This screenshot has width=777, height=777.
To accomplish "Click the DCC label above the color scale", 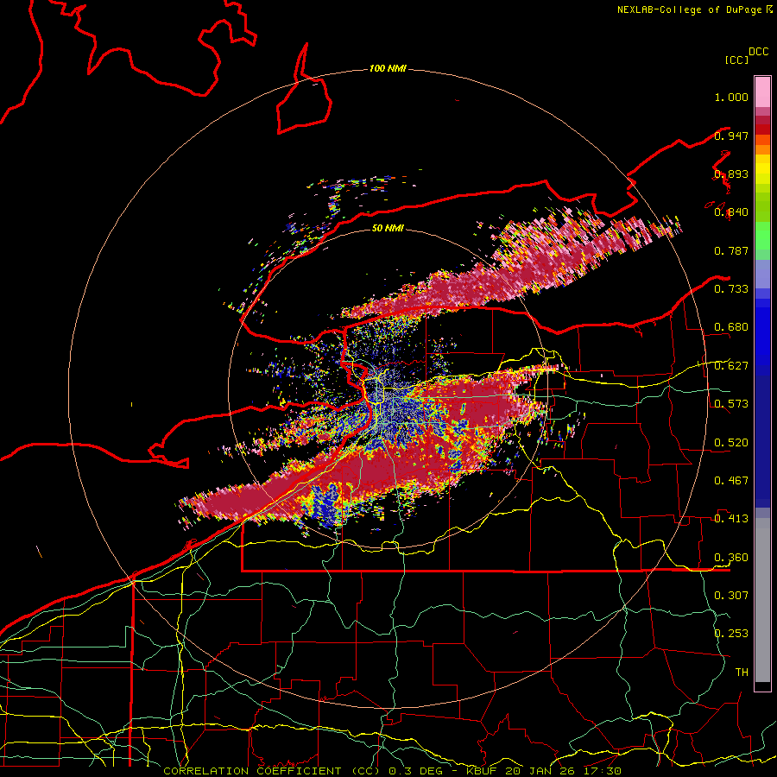I will click(x=758, y=52).
